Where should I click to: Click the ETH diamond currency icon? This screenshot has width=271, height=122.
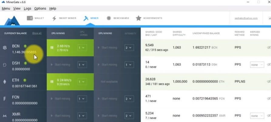point(5,82)
